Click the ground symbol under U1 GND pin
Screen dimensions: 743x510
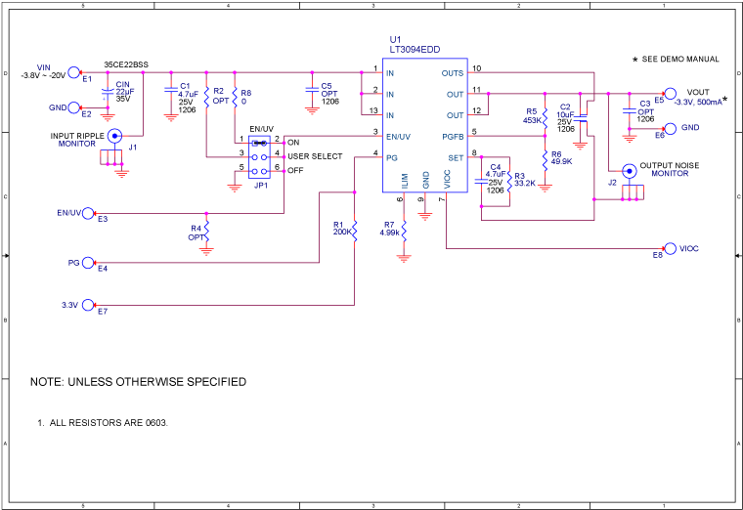425,216
